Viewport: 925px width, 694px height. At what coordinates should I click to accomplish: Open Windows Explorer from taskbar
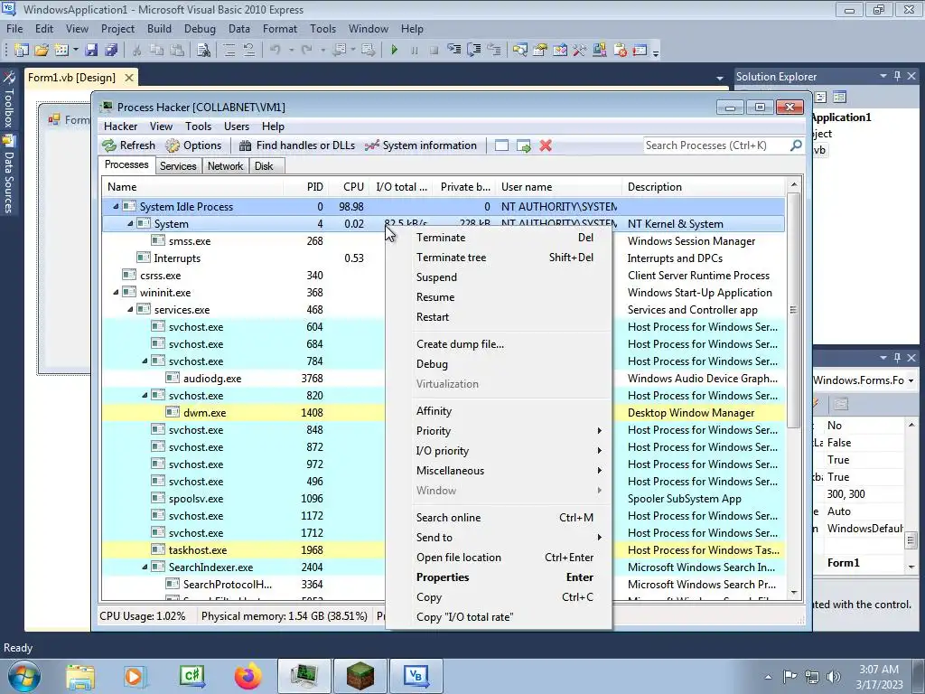click(x=80, y=676)
